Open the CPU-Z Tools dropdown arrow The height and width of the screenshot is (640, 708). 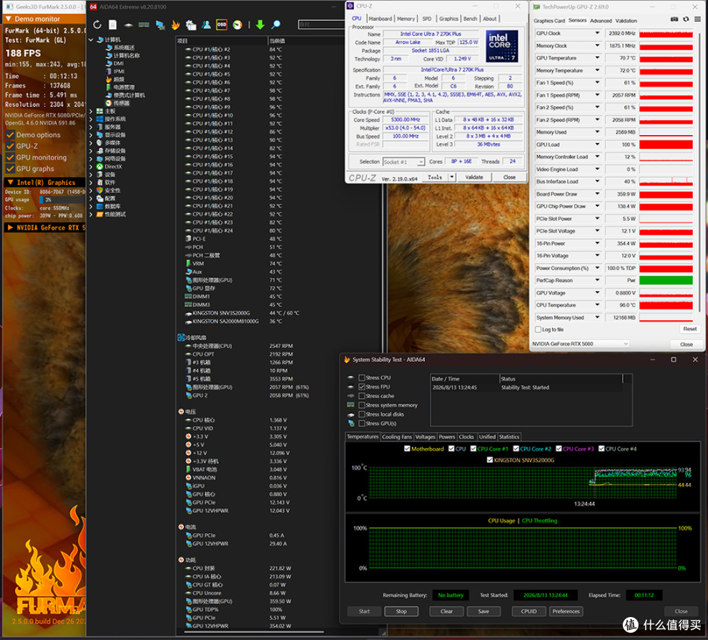(x=452, y=177)
